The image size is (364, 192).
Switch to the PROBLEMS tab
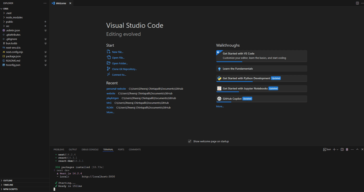point(59,149)
